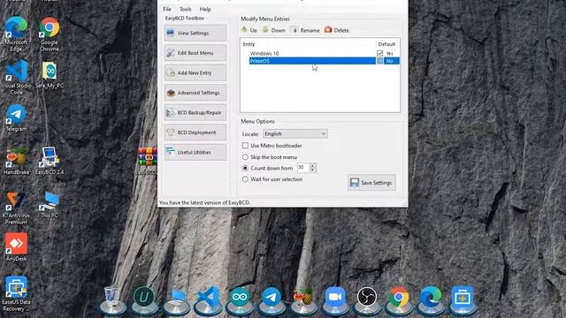Rename the selected boot entry
The width and height of the screenshot is (566, 318).
[305, 30]
